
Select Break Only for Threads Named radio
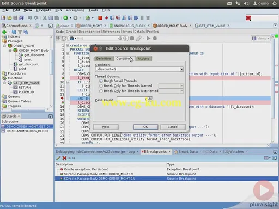101,86
